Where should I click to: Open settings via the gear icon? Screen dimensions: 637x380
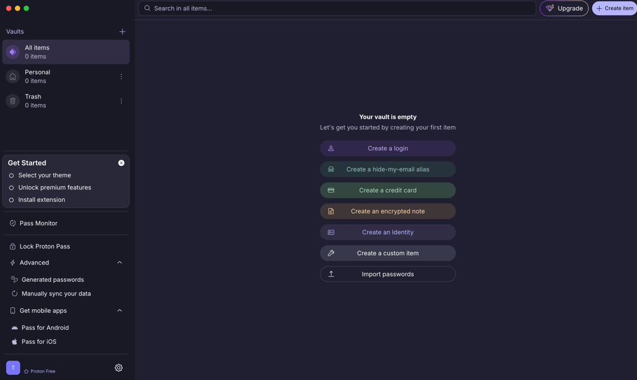click(x=119, y=368)
